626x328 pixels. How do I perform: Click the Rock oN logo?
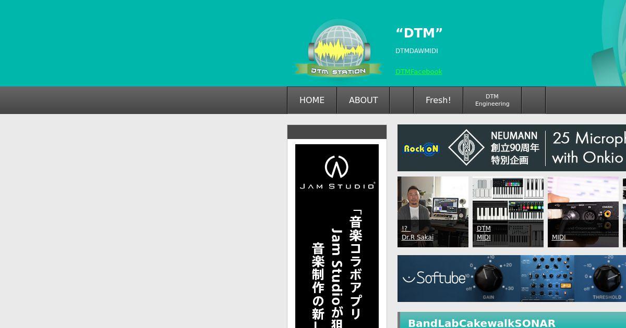pos(422,148)
